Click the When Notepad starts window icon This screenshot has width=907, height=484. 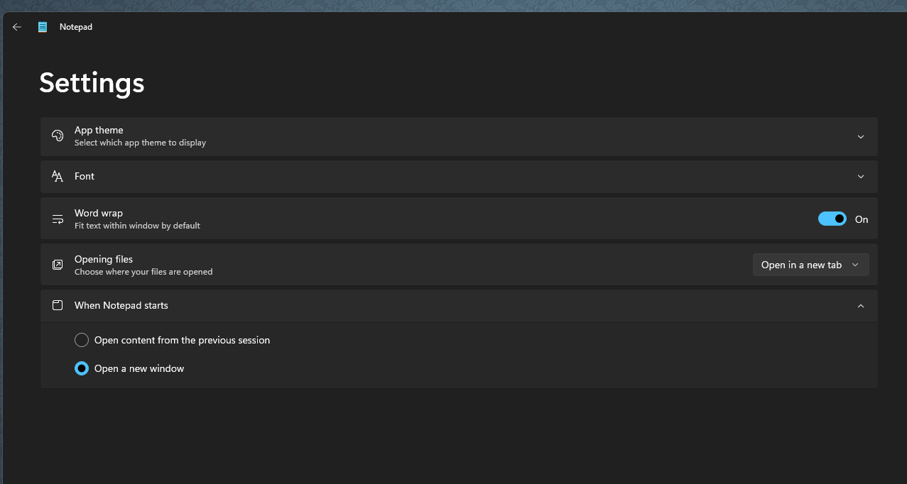click(x=58, y=305)
